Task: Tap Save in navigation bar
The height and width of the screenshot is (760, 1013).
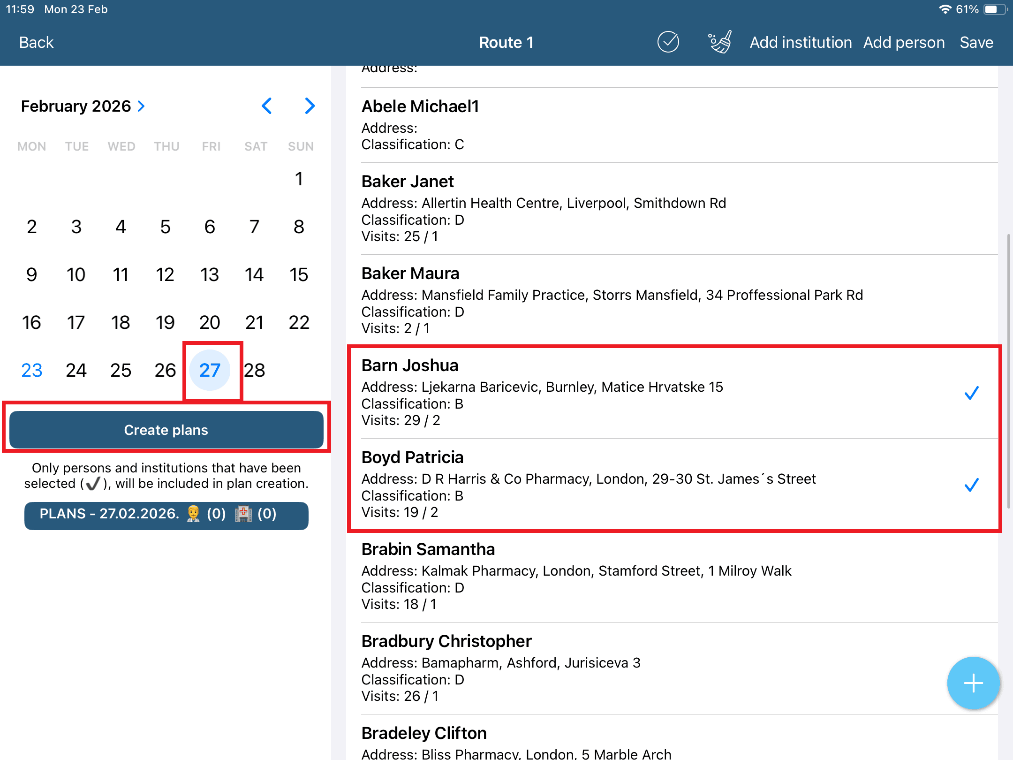Action: (976, 42)
